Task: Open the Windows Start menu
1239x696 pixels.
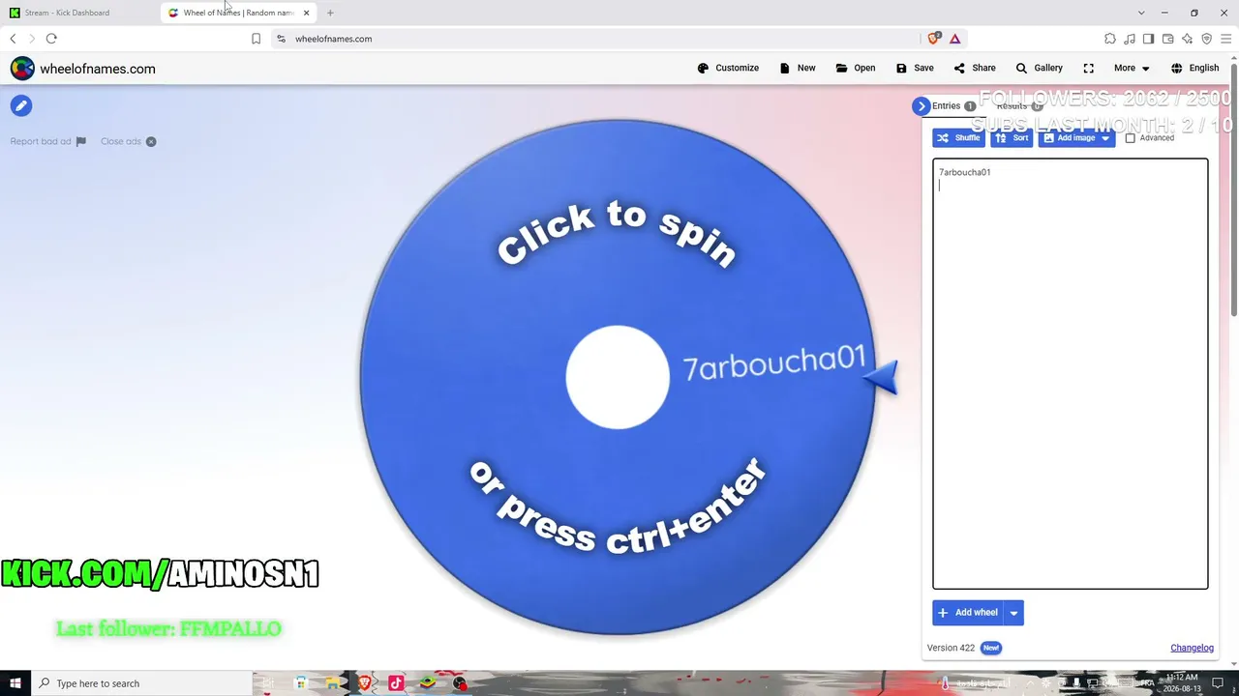Action: click(15, 683)
